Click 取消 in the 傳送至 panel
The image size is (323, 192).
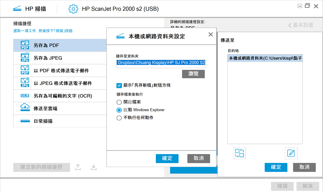pos(304,167)
